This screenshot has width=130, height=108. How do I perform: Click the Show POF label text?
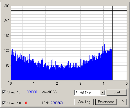[15, 103]
